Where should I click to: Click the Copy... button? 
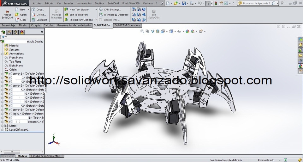point(38,9)
